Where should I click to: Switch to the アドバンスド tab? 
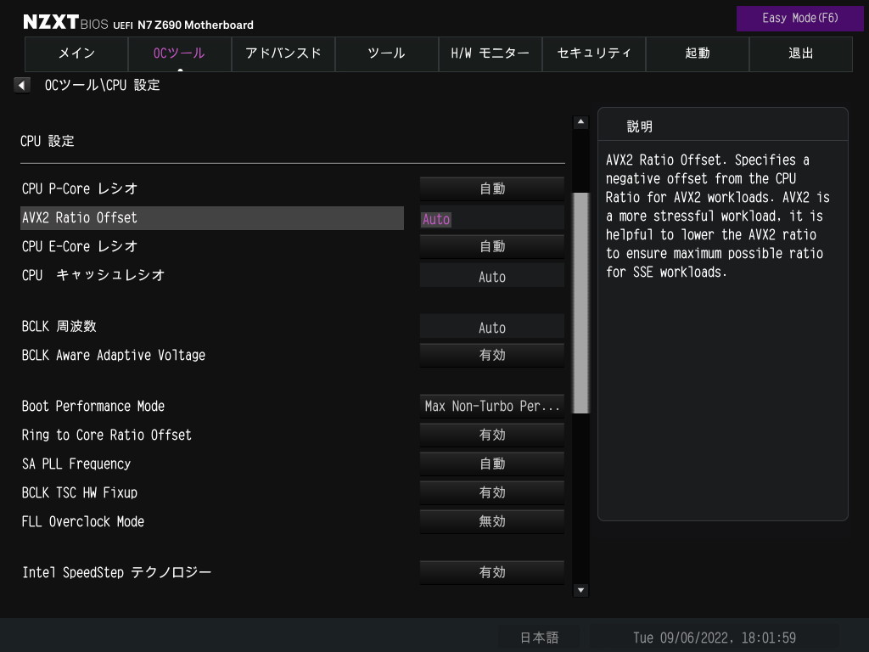(x=283, y=53)
